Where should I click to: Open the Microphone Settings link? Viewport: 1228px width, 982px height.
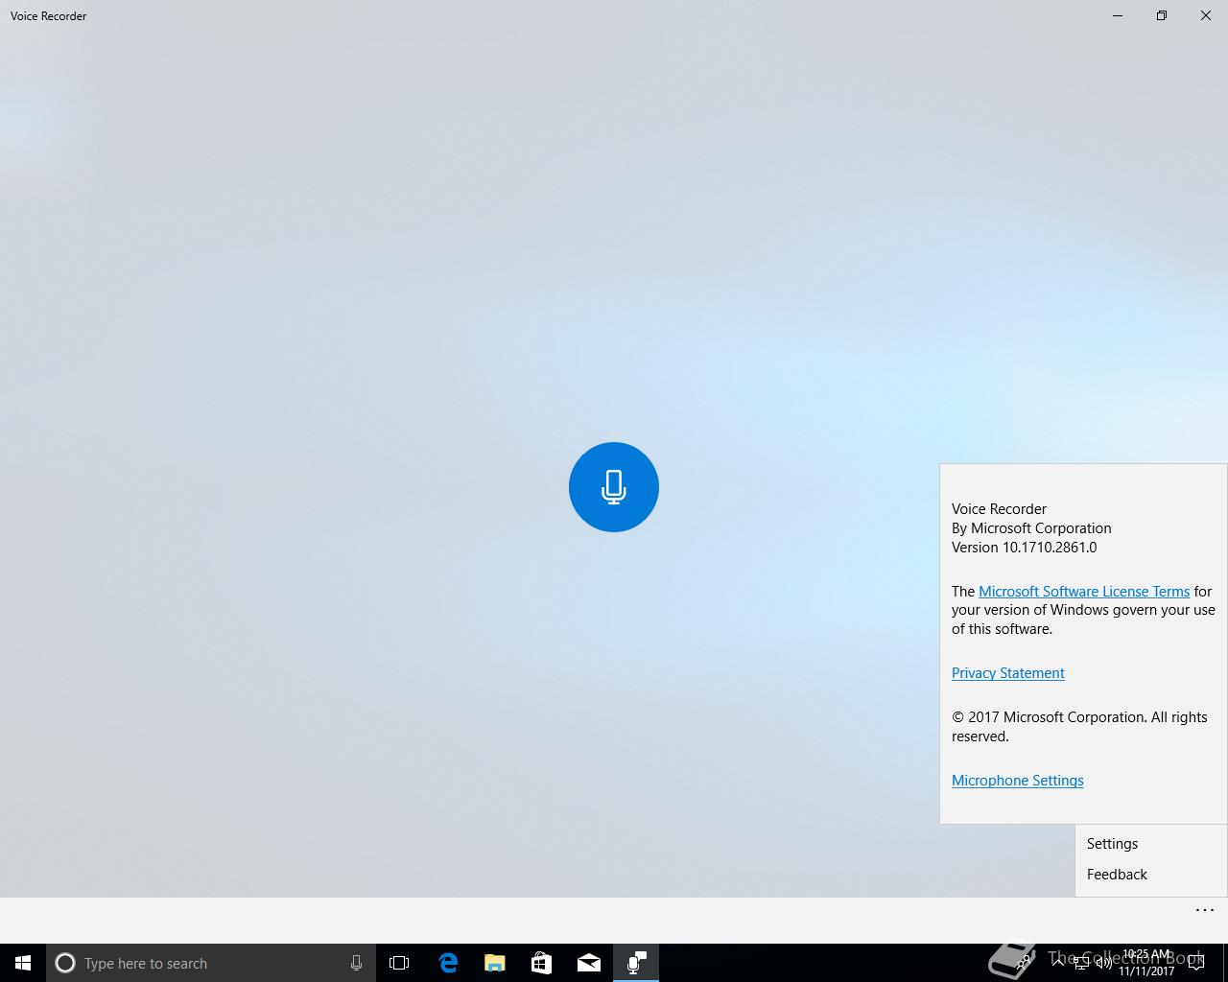click(1017, 781)
